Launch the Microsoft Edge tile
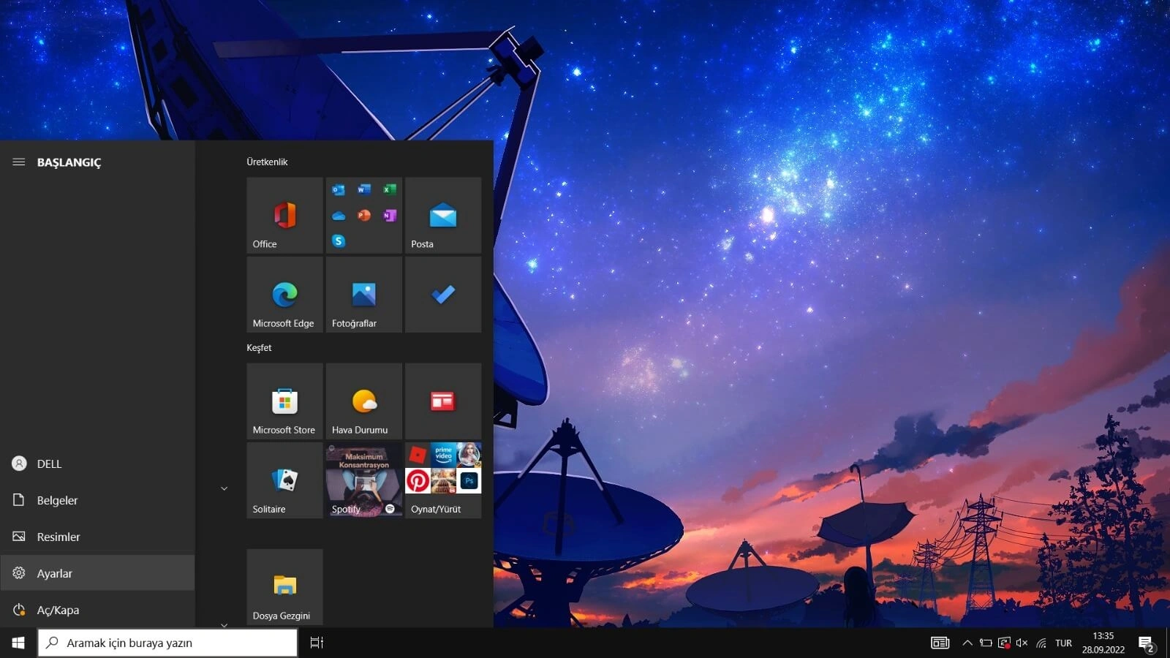Screen dimensions: 1170x658 pos(284,294)
